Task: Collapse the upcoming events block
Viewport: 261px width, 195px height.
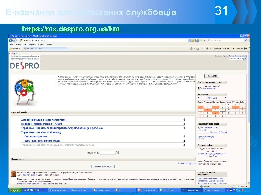Action: 226,124
